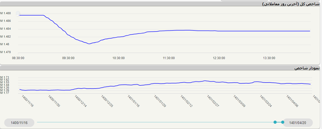Click the right handle of the date range slider
The width and height of the screenshot is (322, 129).
click(x=282, y=122)
